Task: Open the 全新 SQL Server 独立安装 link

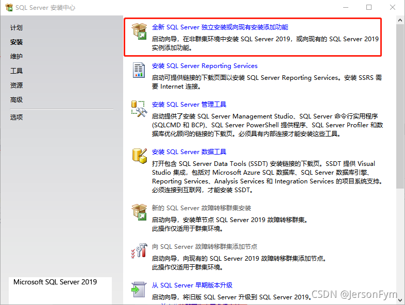Action: 220,27
